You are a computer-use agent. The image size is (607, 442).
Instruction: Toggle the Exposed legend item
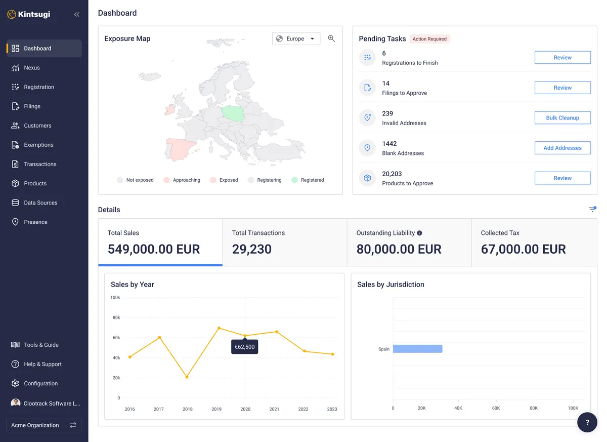224,180
